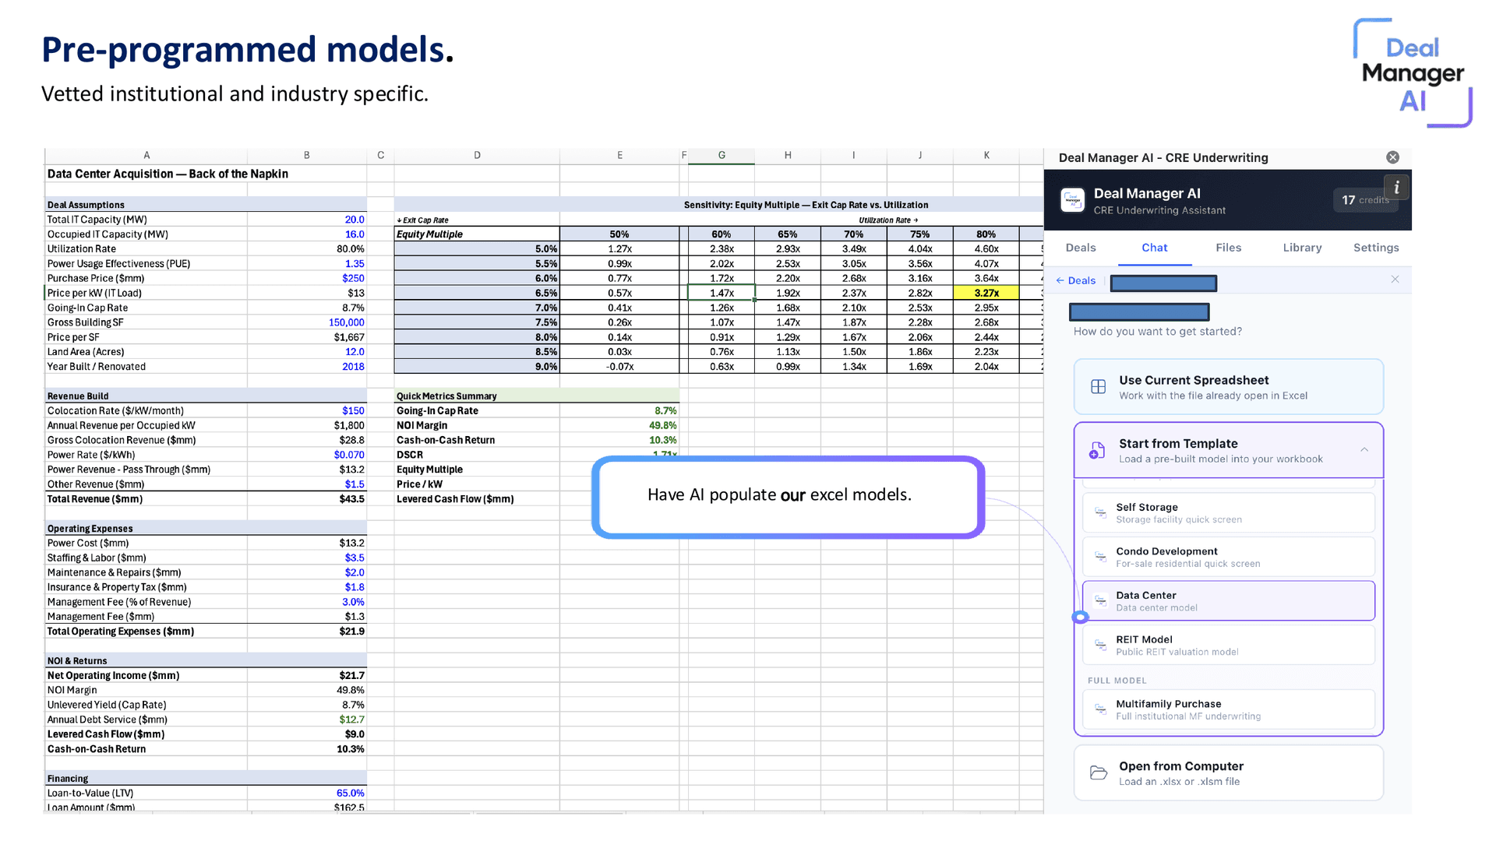Click the Cash-on-Cash Return 10.3% in Quick Metrics

(619, 440)
